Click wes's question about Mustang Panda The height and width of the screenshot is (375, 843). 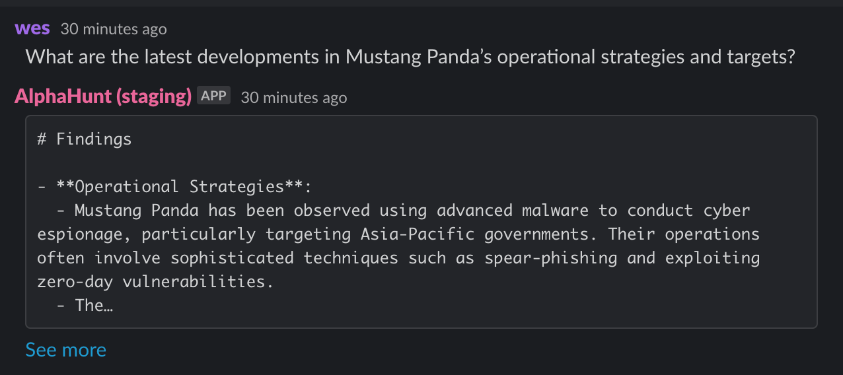(410, 57)
